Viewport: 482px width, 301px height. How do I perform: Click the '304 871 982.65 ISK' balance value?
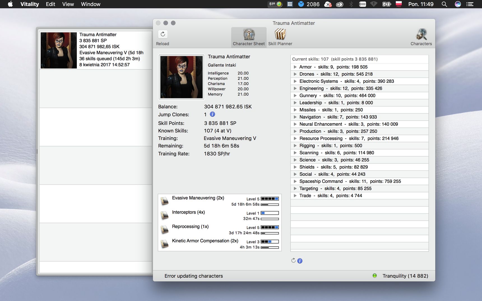tap(228, 107)
